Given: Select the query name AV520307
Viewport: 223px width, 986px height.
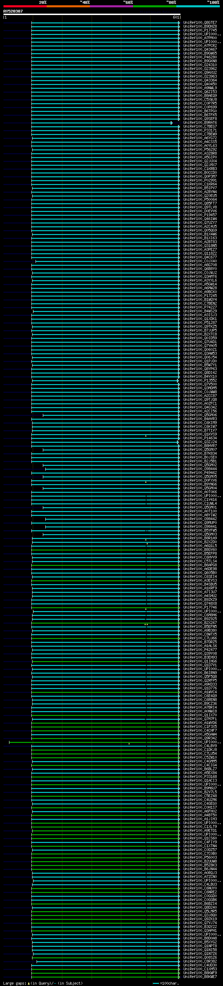Looking at the screenshot, I should coord(13,11).
